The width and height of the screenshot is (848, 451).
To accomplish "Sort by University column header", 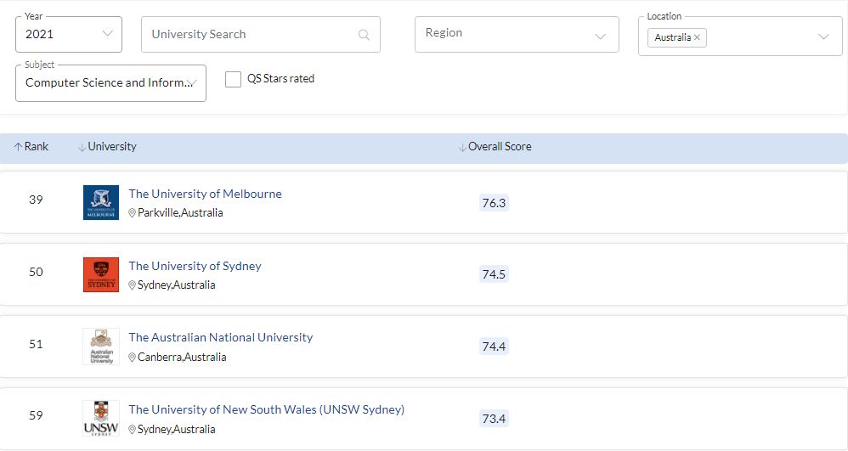I will click(x=107, y=147).
